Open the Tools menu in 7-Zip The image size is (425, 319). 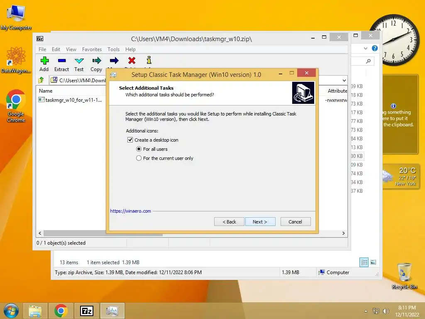click(113, 49)
